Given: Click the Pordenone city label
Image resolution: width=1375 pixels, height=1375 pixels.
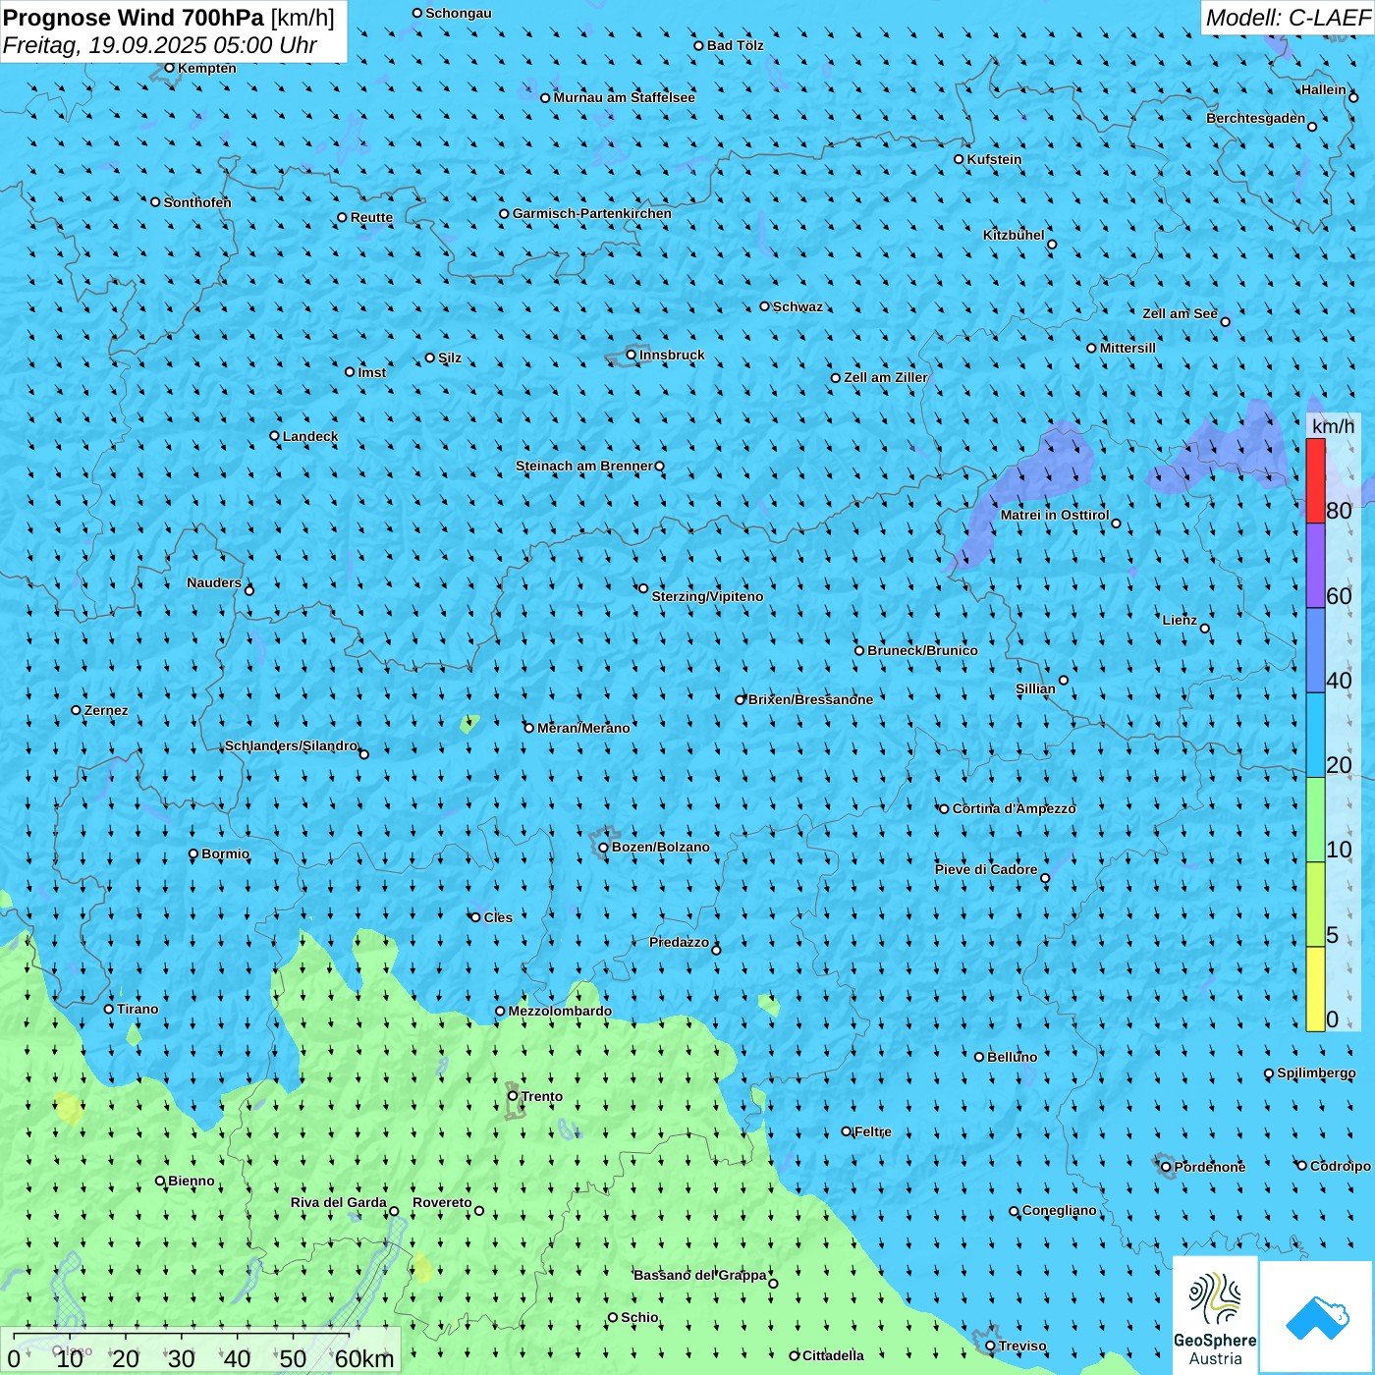Looking at the screenshot, I should pyautogui.click(x=1210, y=1167).
